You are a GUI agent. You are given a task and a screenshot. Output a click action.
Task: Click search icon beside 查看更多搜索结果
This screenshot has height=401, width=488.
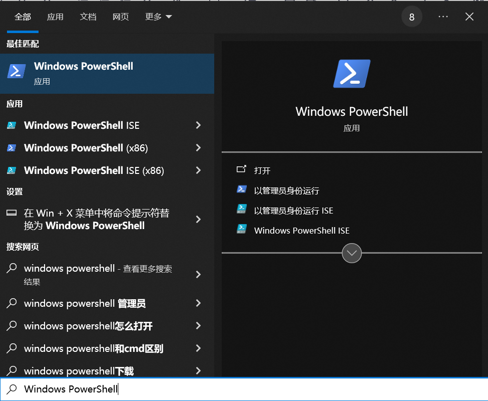tap(12, 268)
